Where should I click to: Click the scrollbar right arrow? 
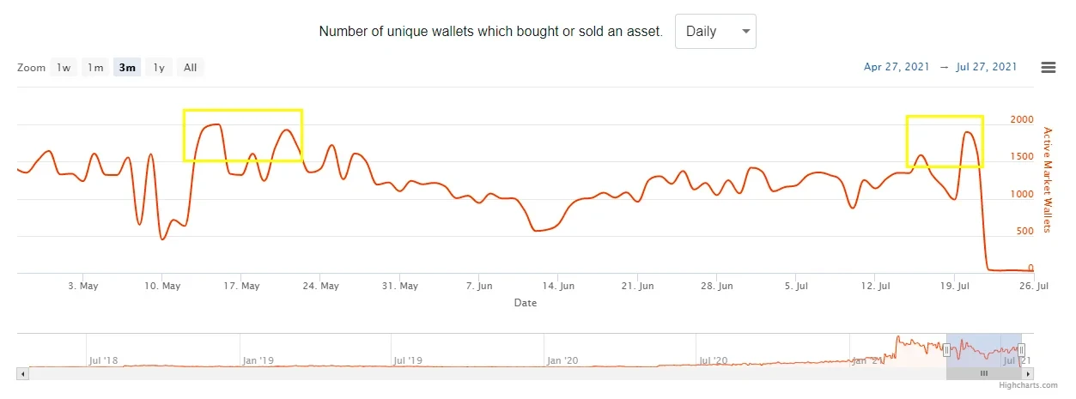(x=1027, y=374)
